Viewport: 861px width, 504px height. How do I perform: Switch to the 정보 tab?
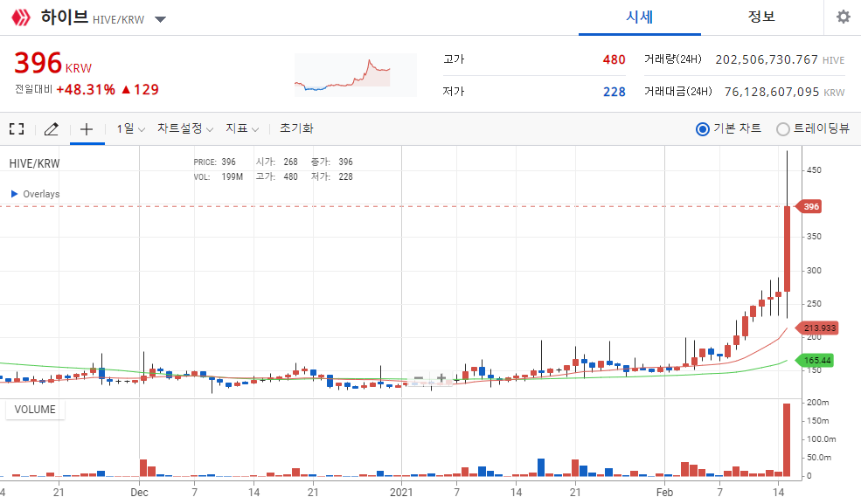(761, 17)
